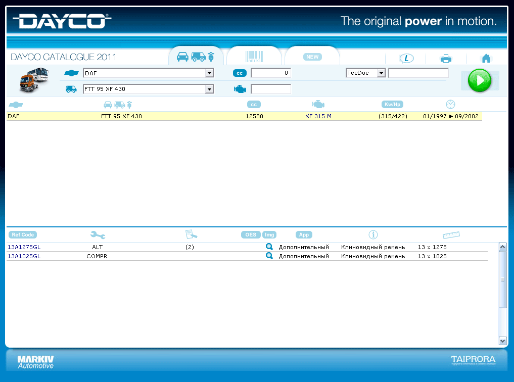Click the 12580 displacement value
514x382 pixels.
point(254,116)
